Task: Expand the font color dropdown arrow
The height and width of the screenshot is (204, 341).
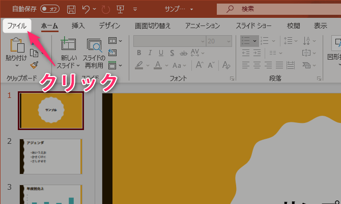Action: coord(166,65)
